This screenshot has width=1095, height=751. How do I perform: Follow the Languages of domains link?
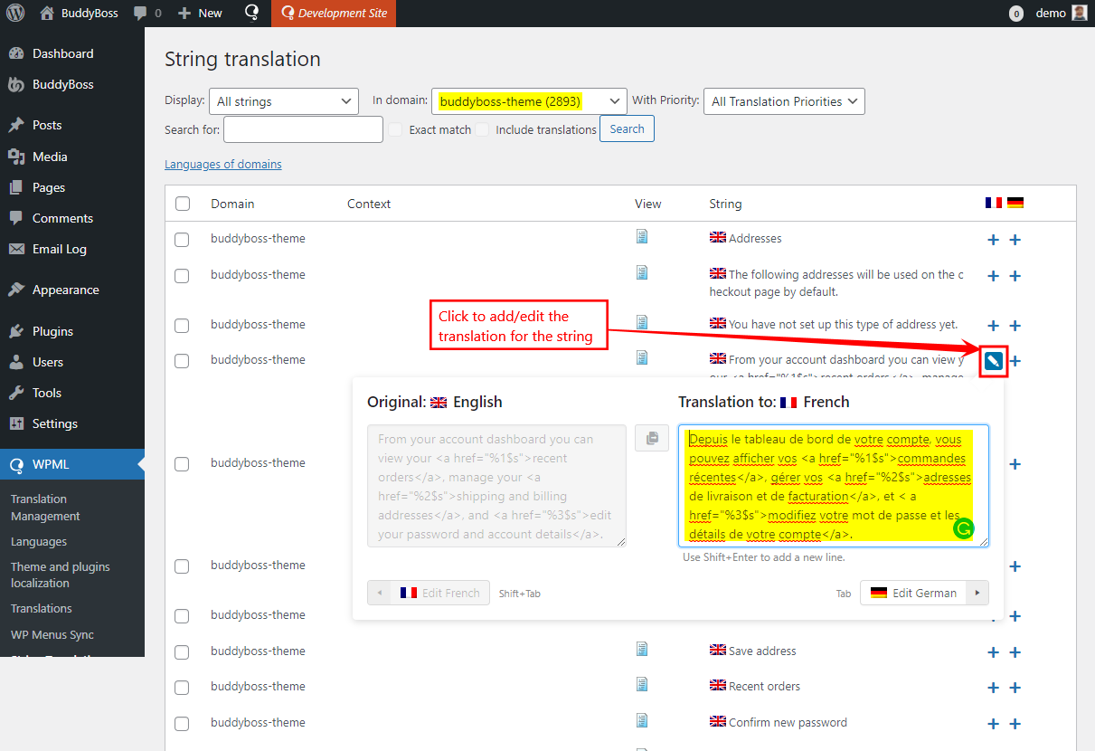(222, 164)
